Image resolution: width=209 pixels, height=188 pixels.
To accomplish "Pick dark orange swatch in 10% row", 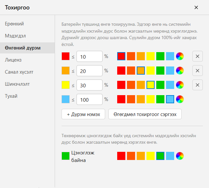I will tap(131, 56).
